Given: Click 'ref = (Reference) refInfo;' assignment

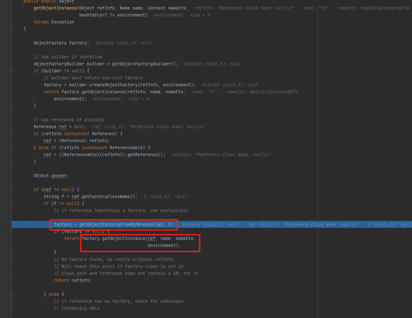Looking at the screenshot, I should [x=77, y=141].
